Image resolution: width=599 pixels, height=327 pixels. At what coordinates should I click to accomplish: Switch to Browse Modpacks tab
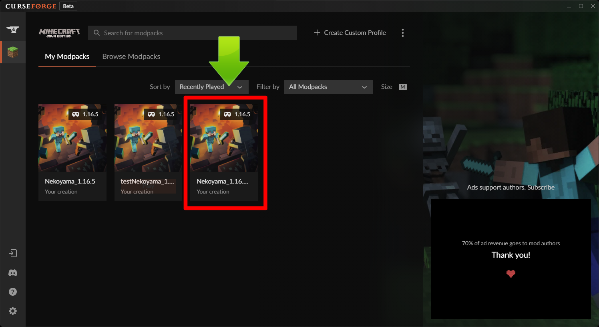click(x=131, y=57)
